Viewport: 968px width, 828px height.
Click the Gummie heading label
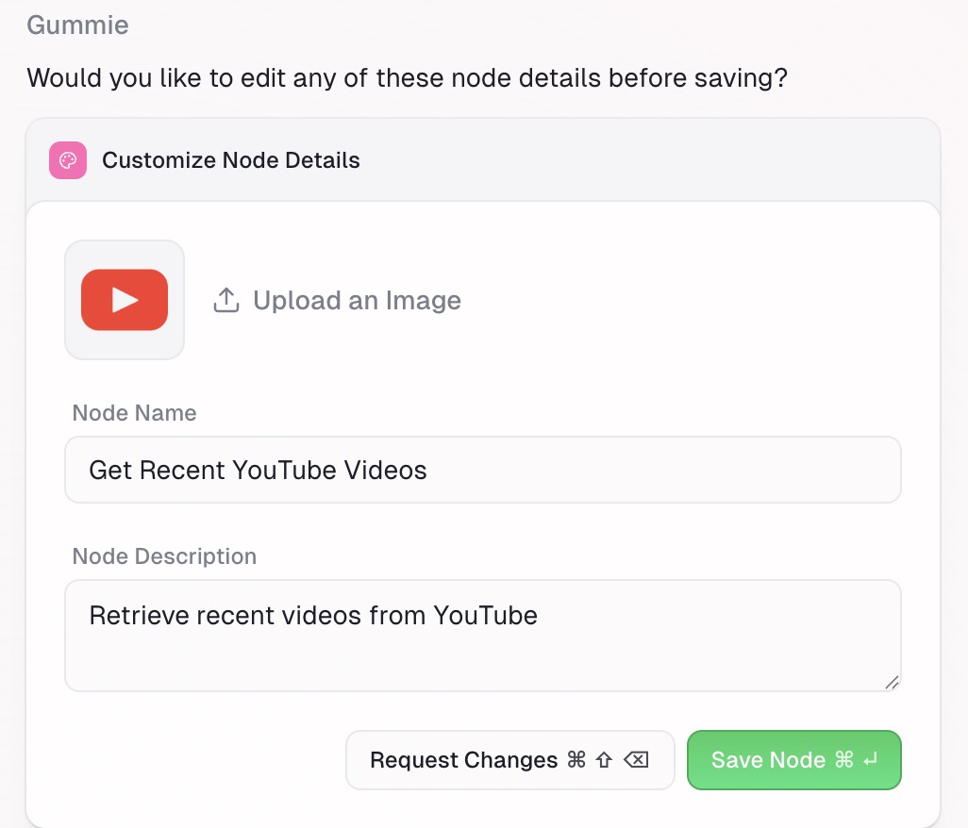[77, 25]
